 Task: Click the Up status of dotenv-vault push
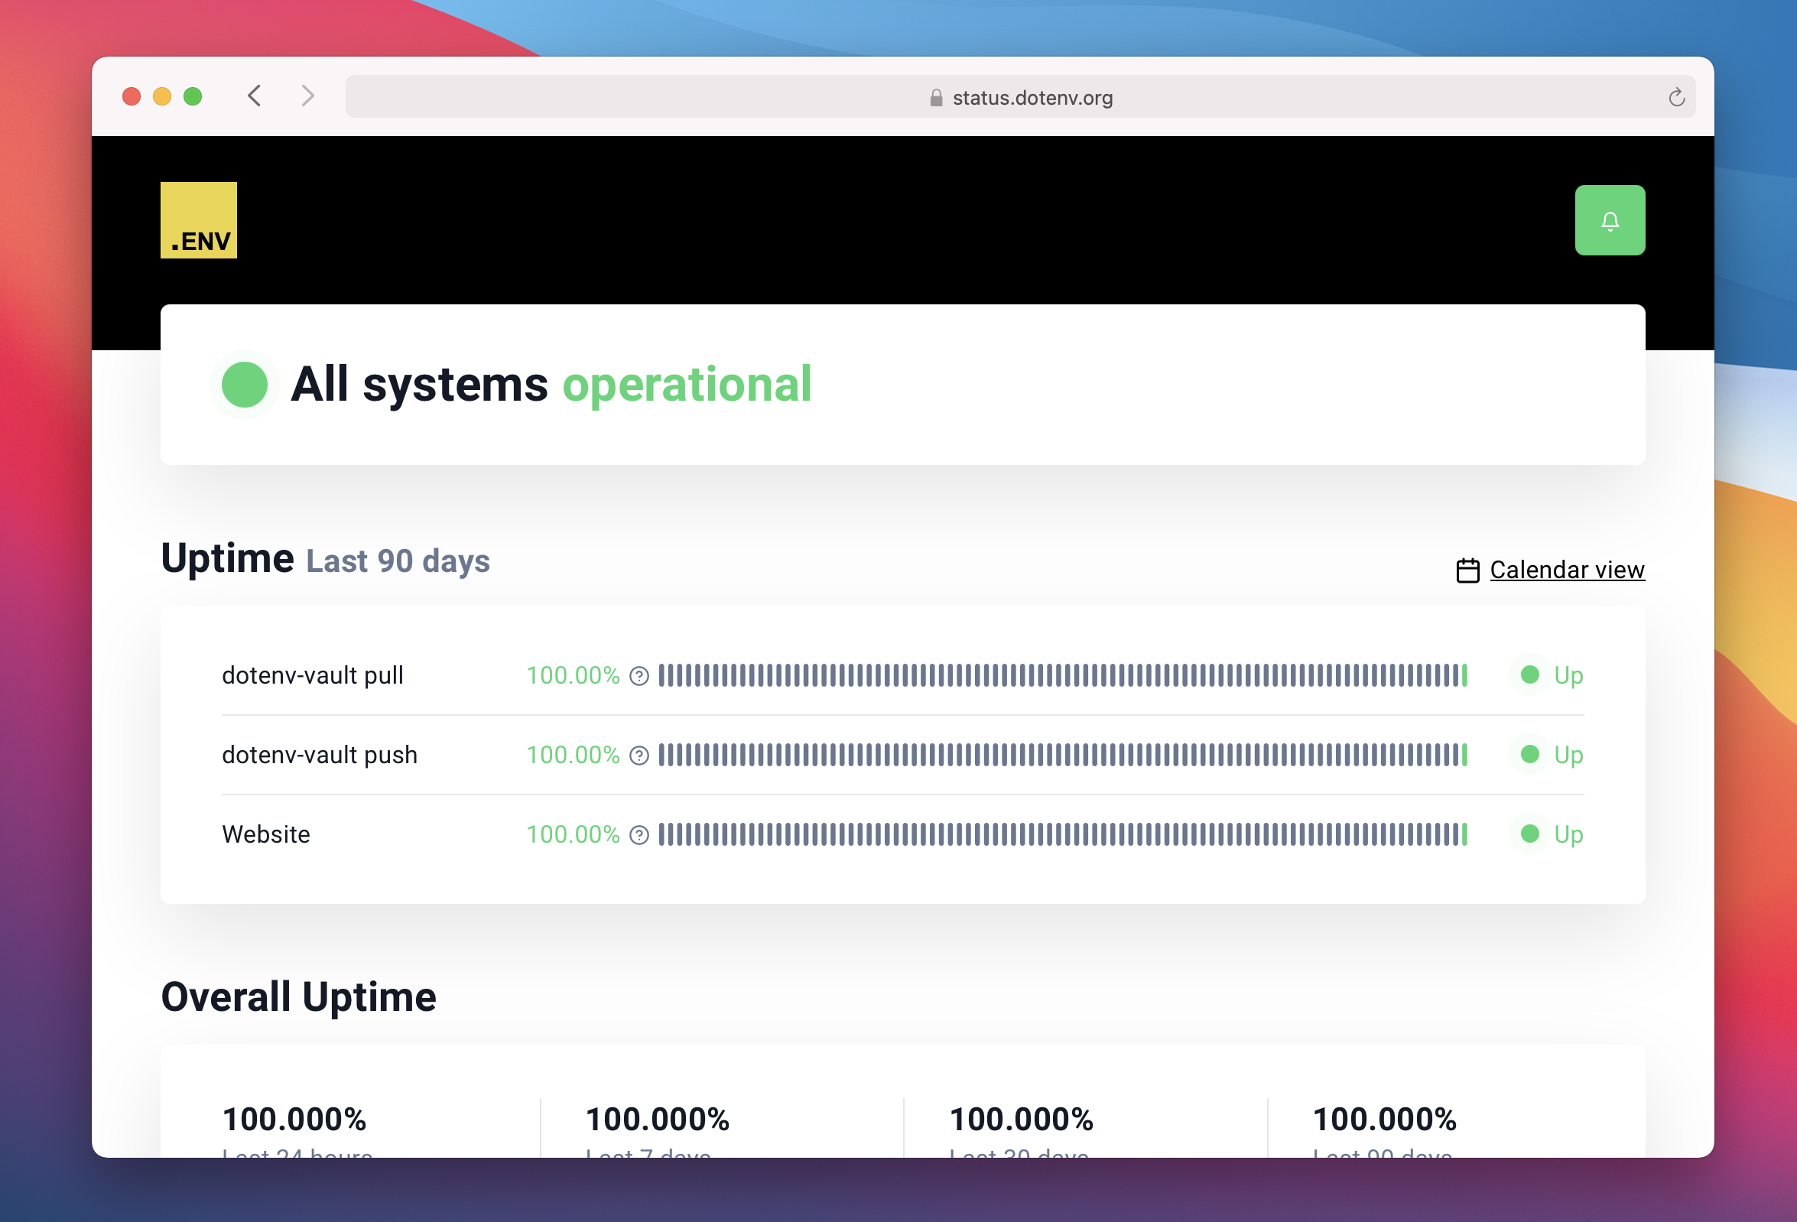(x=1569, y=756)
